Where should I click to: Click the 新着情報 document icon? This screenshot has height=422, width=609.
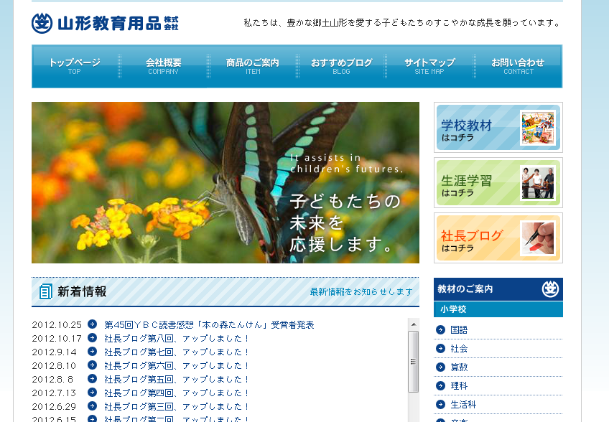pos(46,291)
